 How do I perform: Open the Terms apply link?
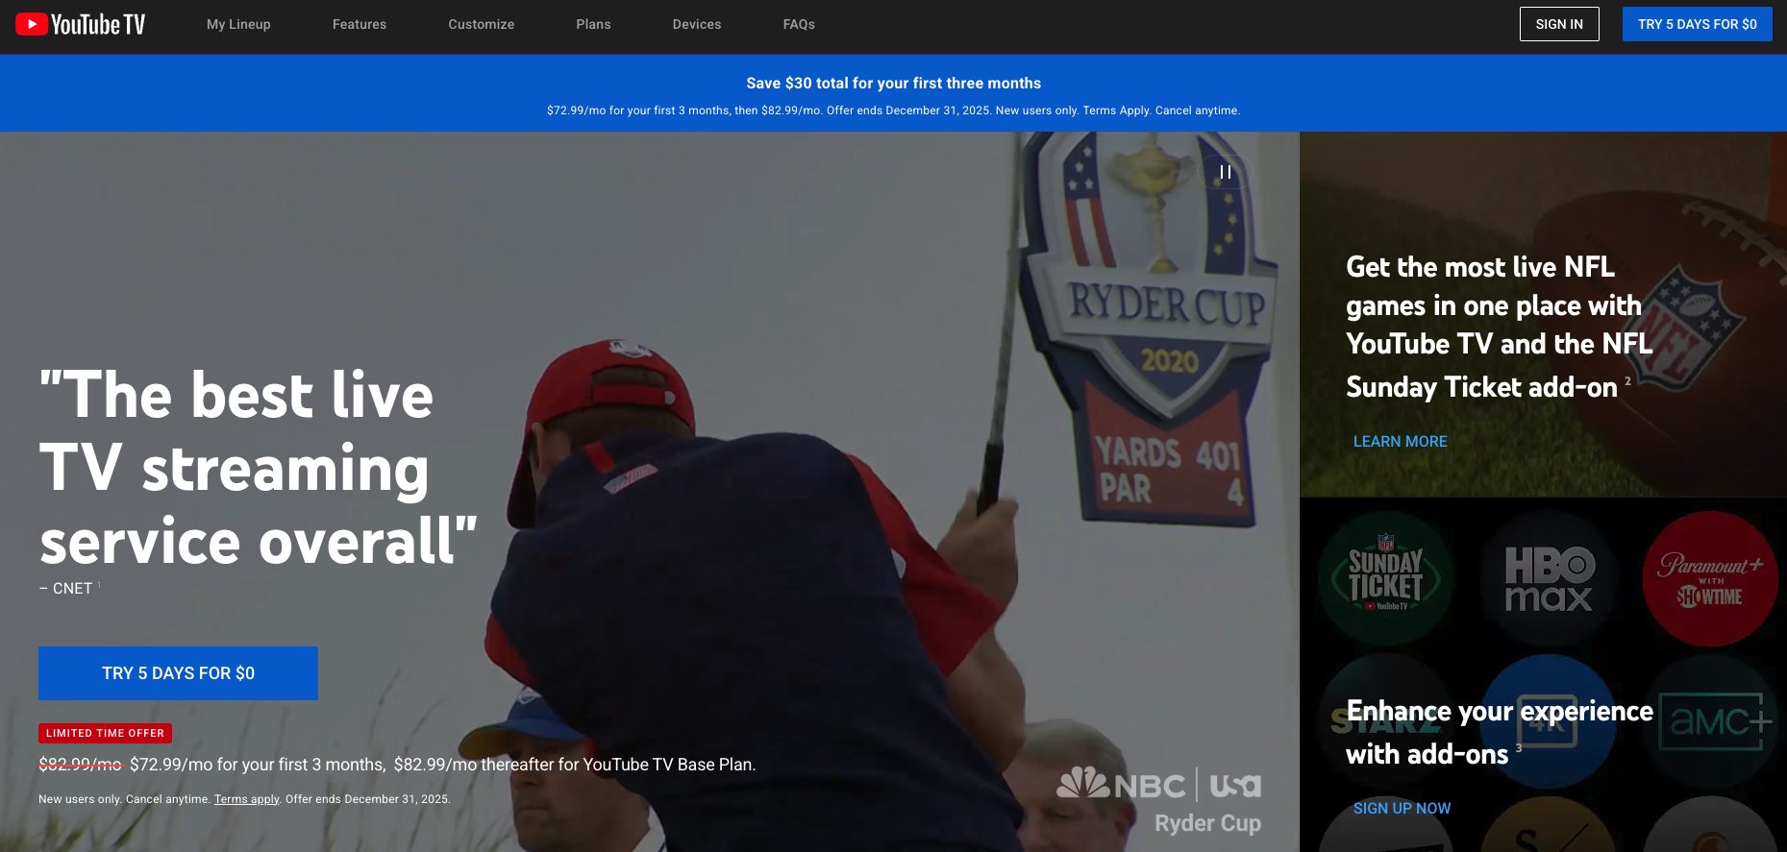click(x=246, y=799)
